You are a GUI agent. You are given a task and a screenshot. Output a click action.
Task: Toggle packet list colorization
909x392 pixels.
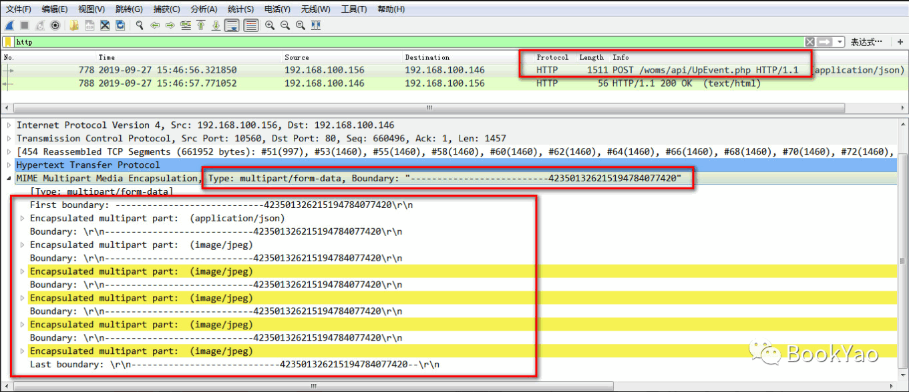click(x=250, y=25)
